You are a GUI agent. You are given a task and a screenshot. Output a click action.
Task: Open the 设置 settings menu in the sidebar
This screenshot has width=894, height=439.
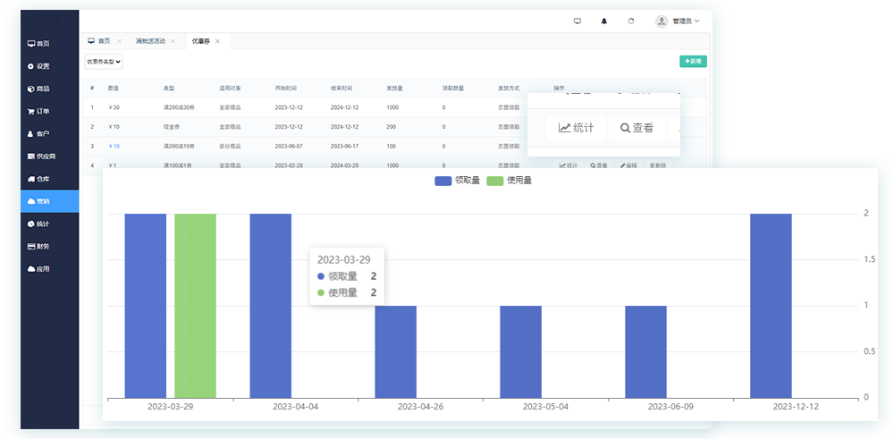click(38, 66)
